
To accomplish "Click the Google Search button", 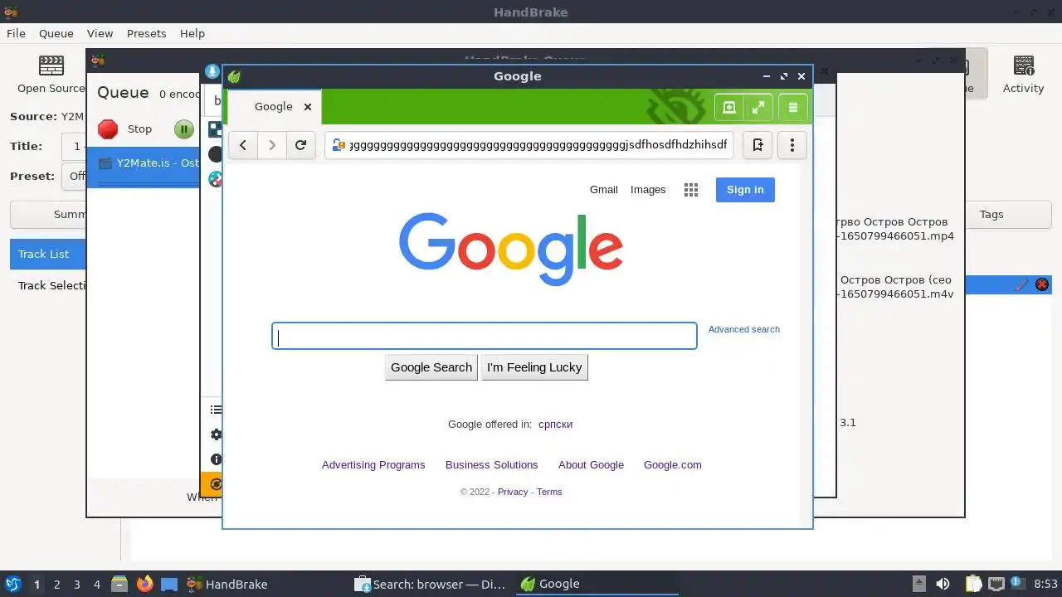I will [431, 367].
